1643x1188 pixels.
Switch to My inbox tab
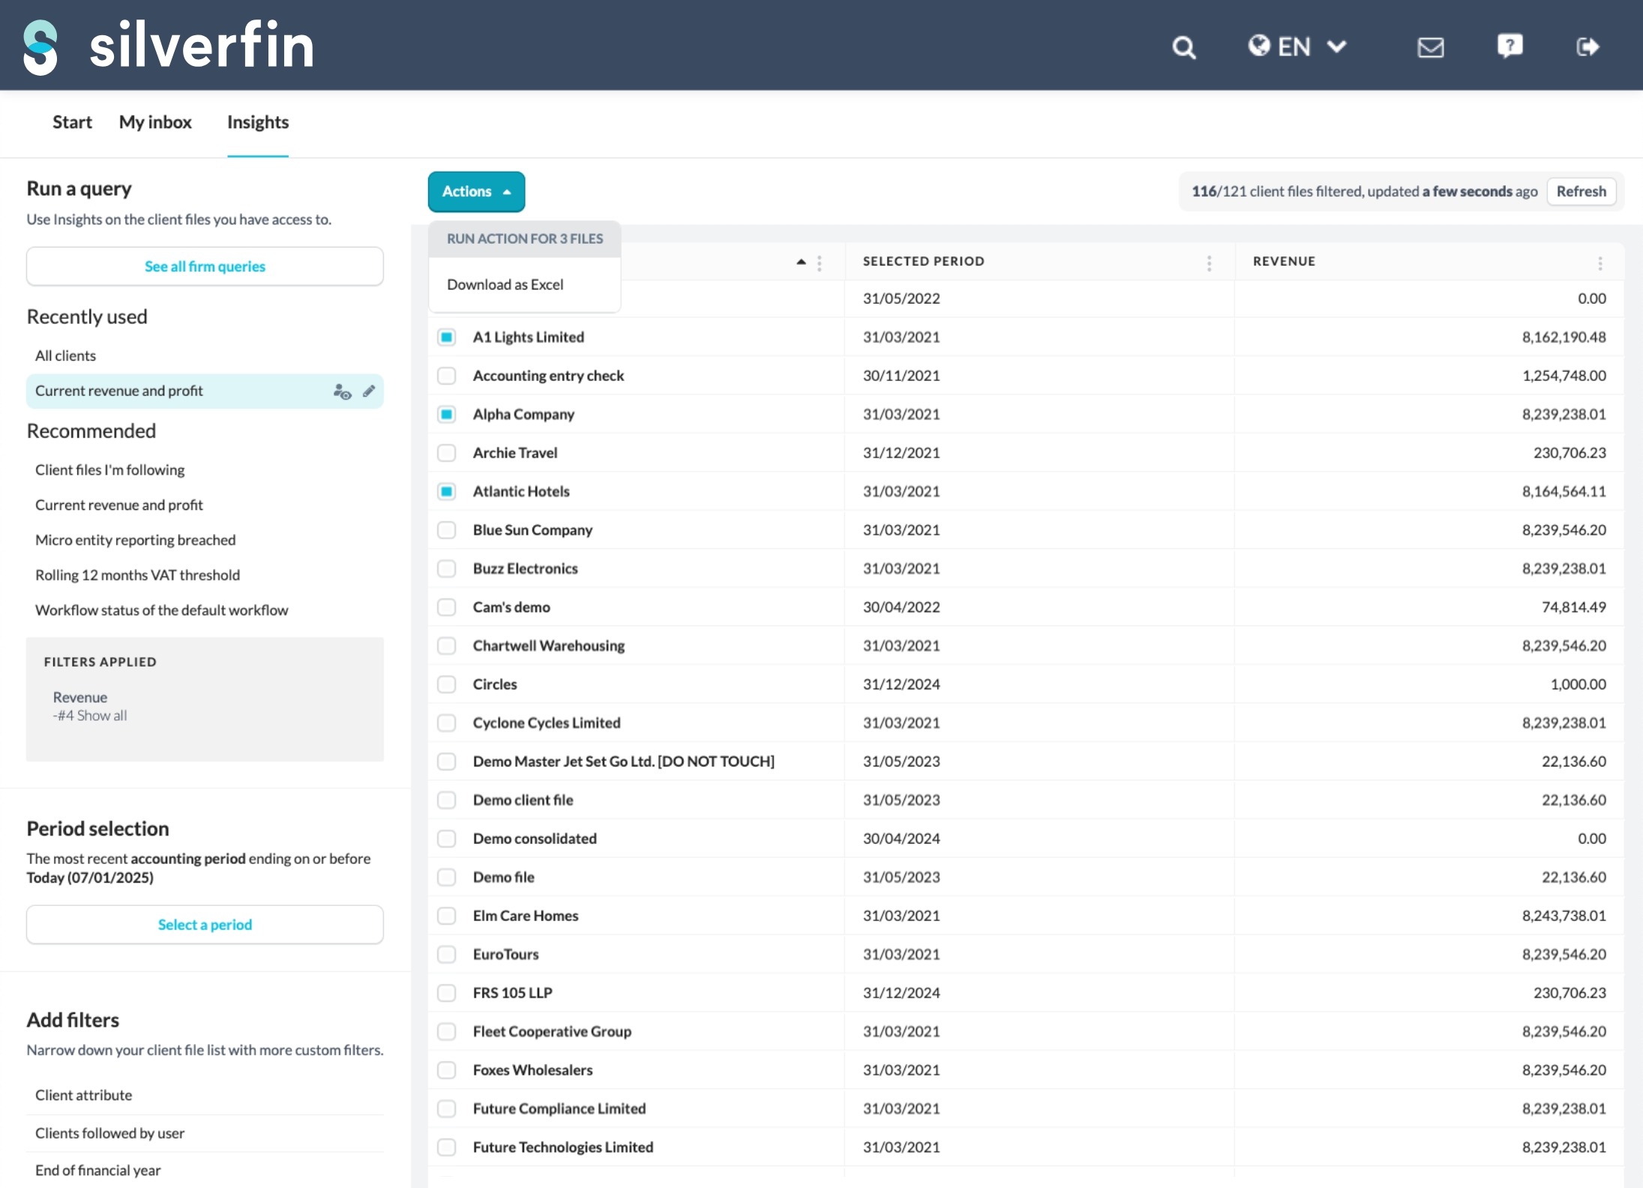click(155, 122)
